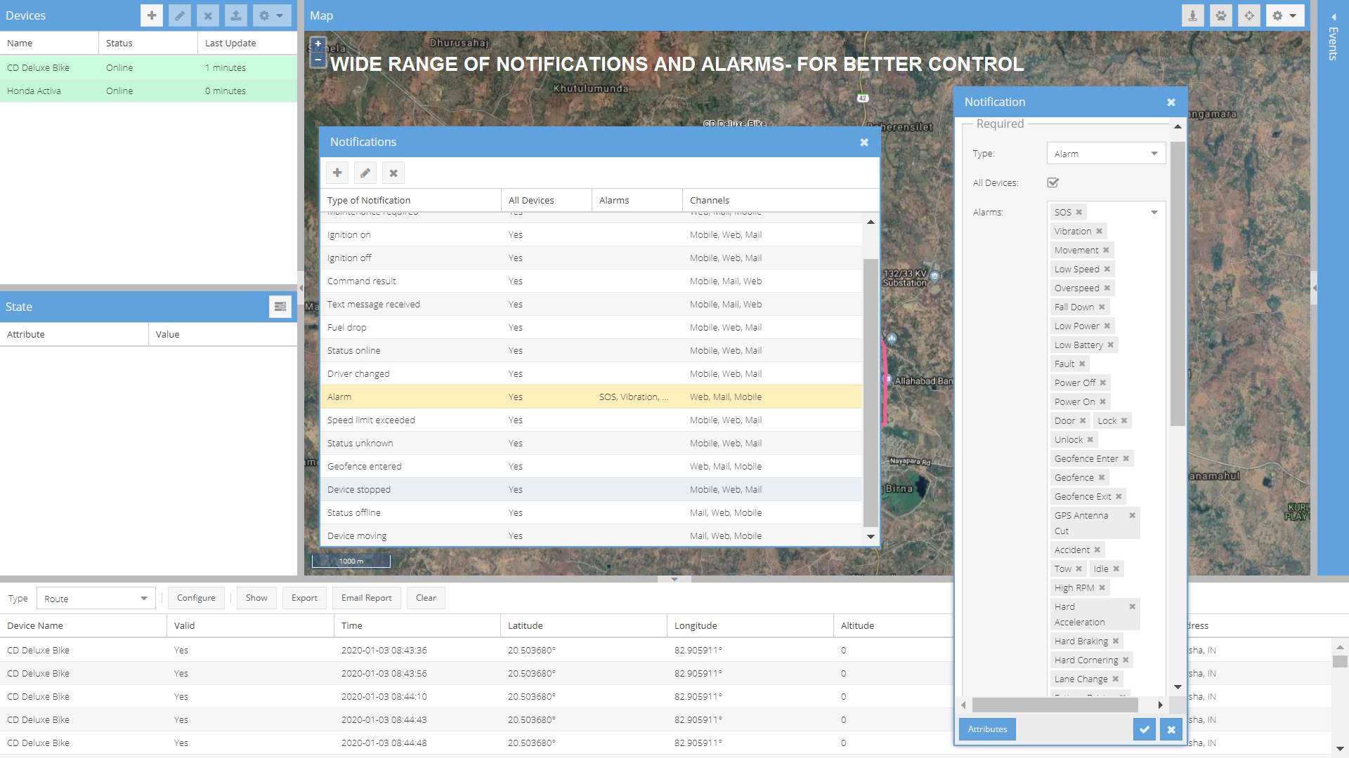Remove the SOS alarm tag

pyautogui.click(x=1079, y=212)
